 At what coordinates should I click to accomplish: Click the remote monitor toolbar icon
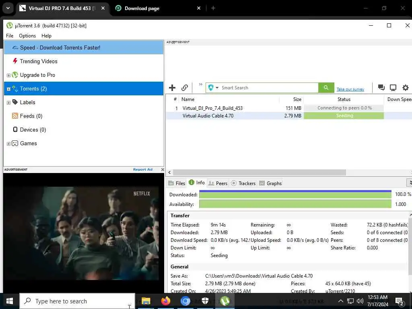[393, 87]
